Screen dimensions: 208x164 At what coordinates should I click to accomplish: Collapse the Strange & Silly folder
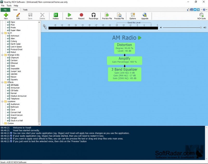coord(2,55)
